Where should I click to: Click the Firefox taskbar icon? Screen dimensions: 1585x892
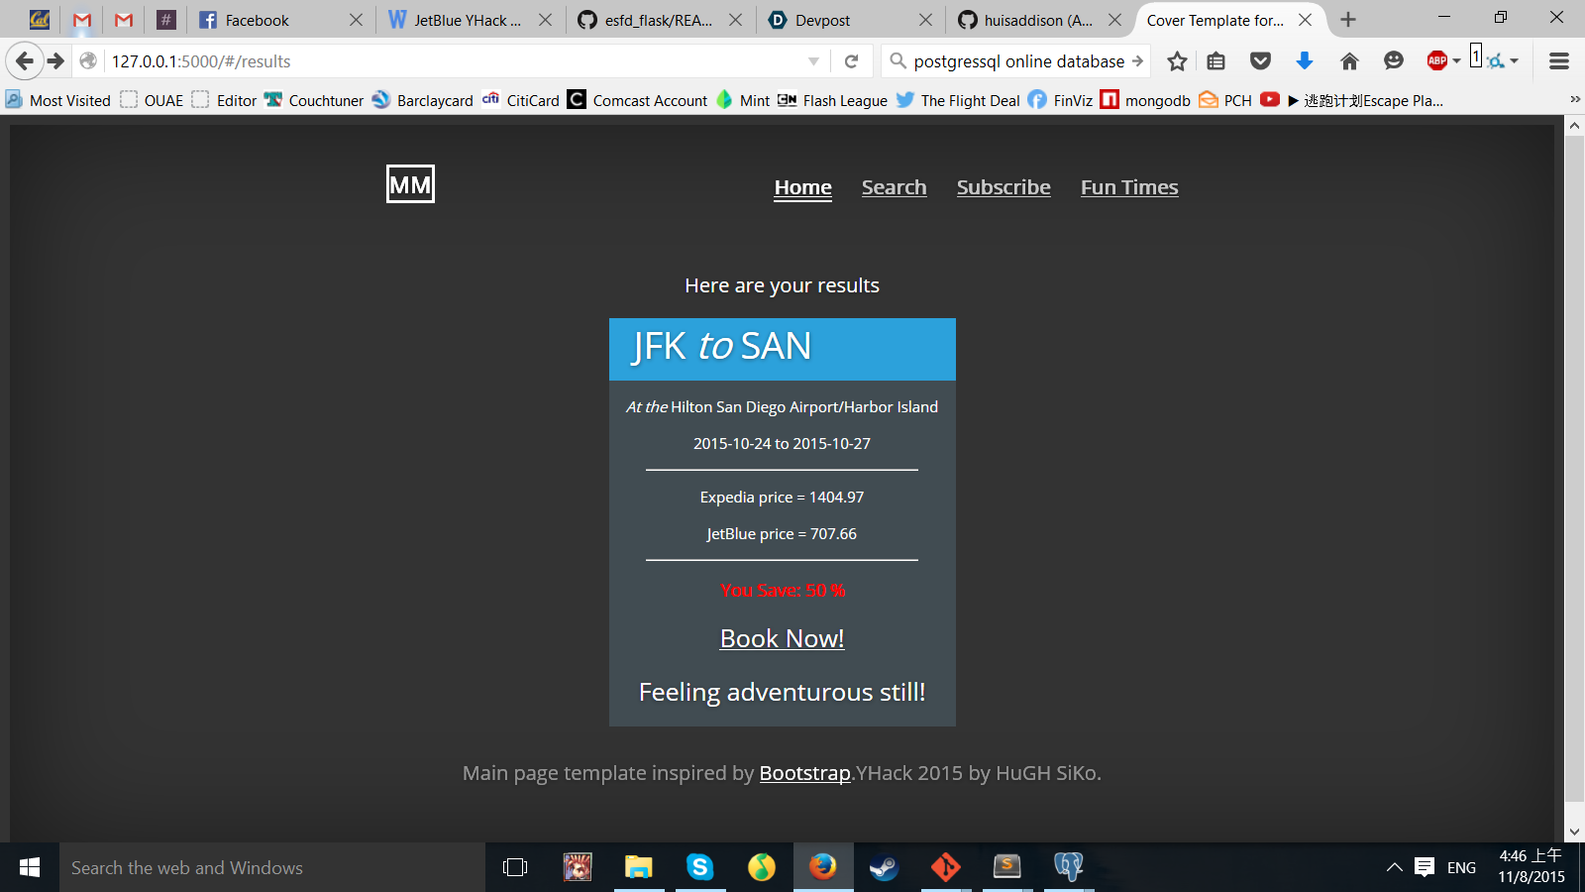click(x=823, y=867)
